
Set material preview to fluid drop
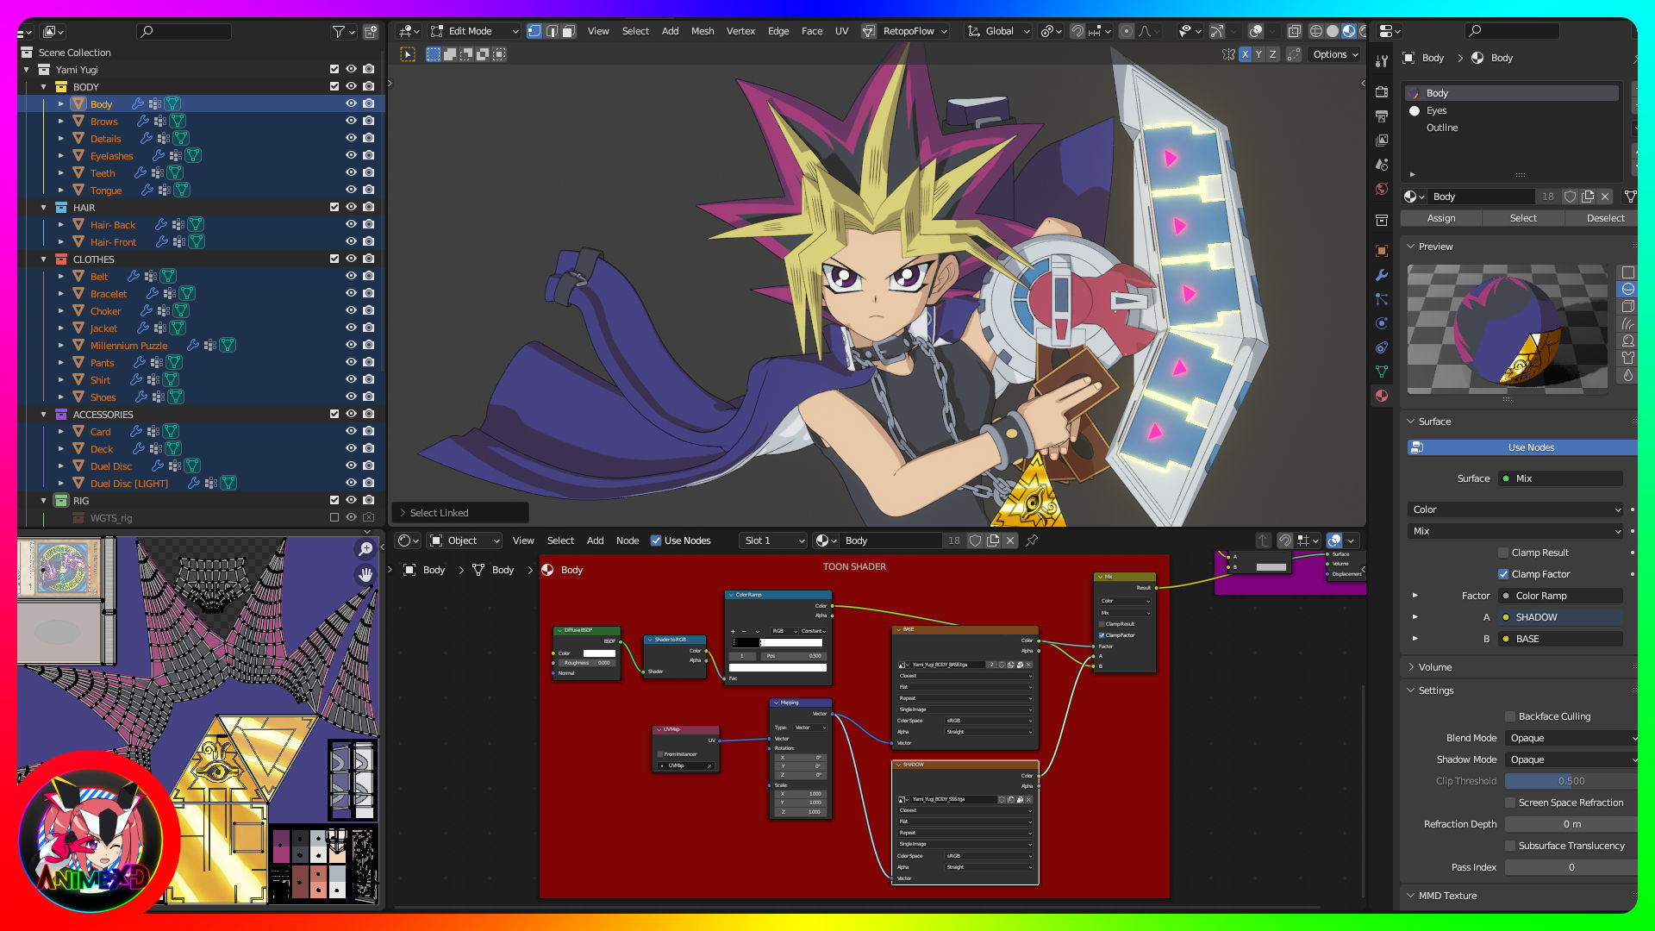(x=1628, y=375)
